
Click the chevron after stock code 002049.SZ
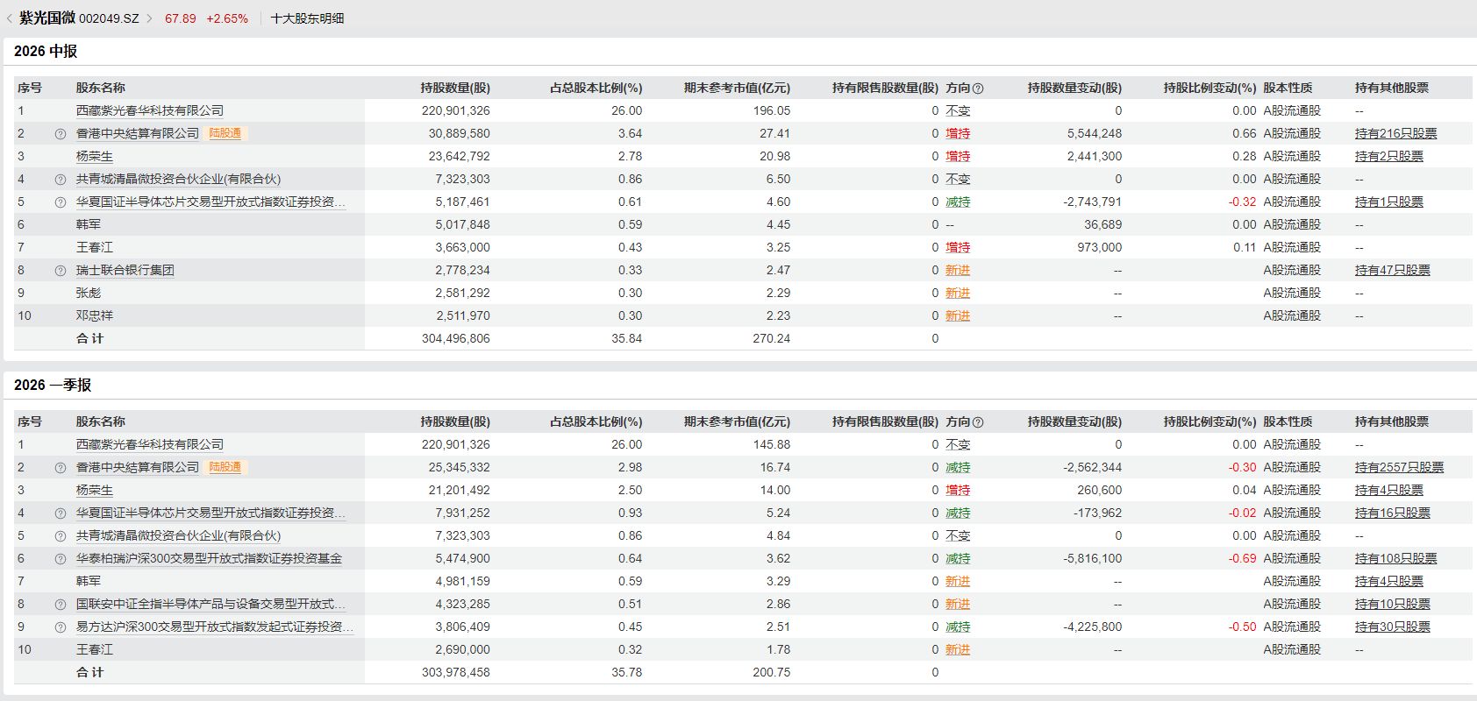point(149,18)
